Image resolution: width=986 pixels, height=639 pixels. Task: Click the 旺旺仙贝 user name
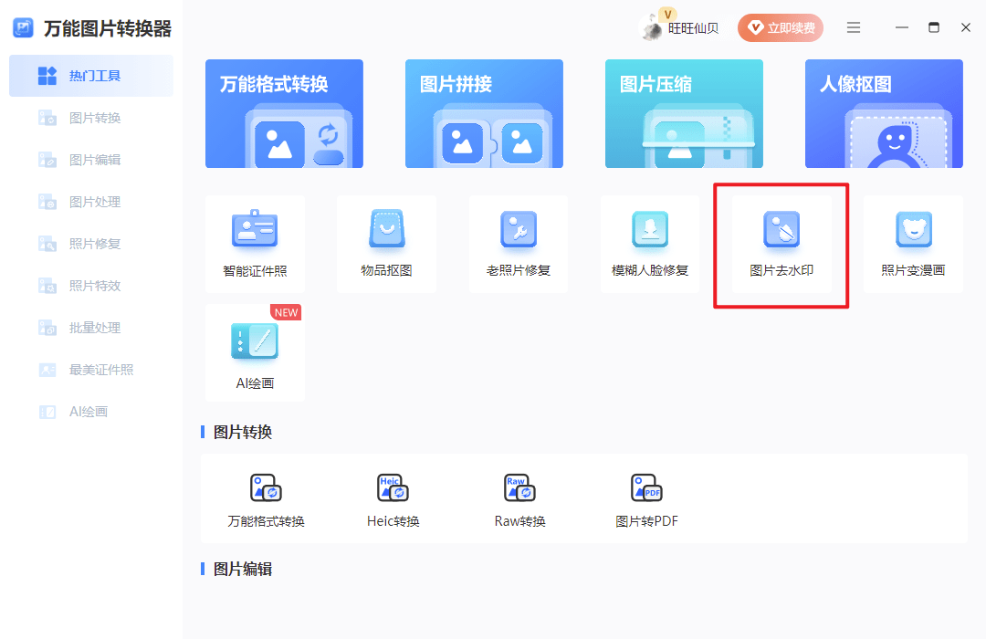(693, 28)
